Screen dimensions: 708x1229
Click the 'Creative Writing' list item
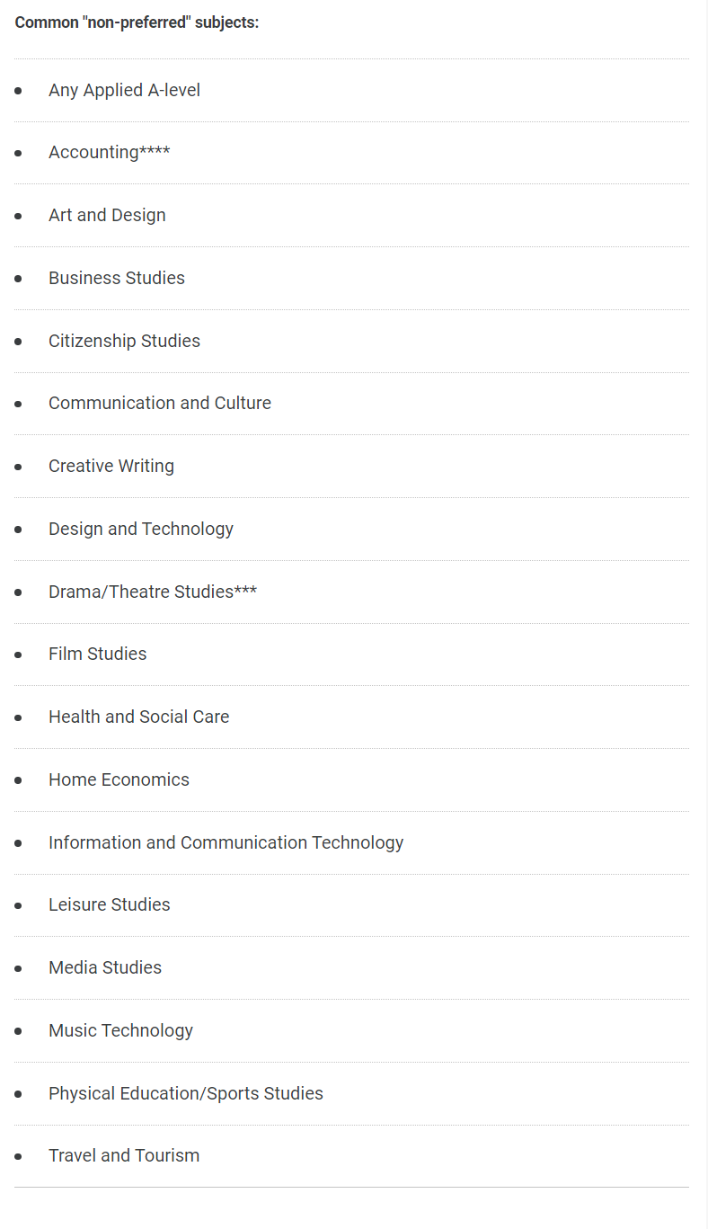pos(111,467)
